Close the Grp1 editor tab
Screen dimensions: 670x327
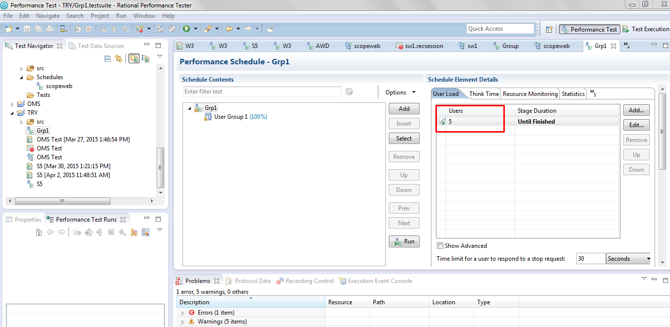(x=613, y=46)
